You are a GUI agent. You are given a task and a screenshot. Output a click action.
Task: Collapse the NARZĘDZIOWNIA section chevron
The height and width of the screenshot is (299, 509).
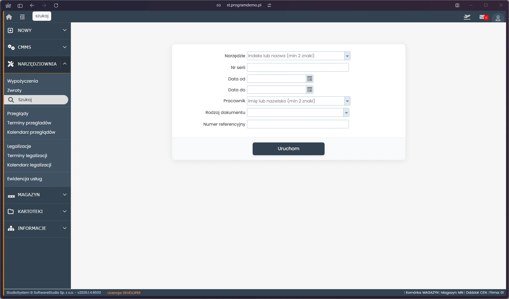[65, 64]
